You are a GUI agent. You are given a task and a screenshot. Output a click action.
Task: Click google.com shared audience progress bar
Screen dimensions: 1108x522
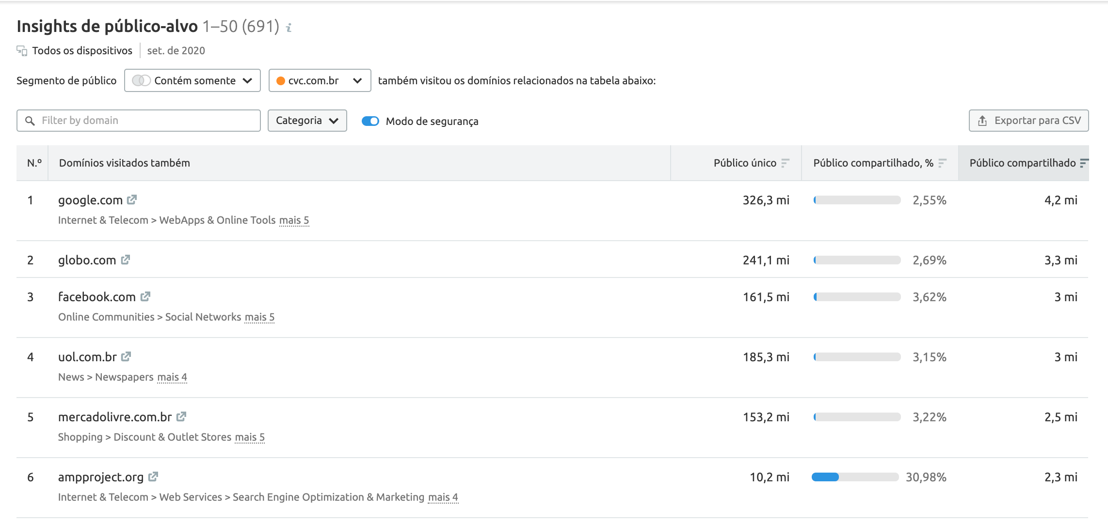857,200
